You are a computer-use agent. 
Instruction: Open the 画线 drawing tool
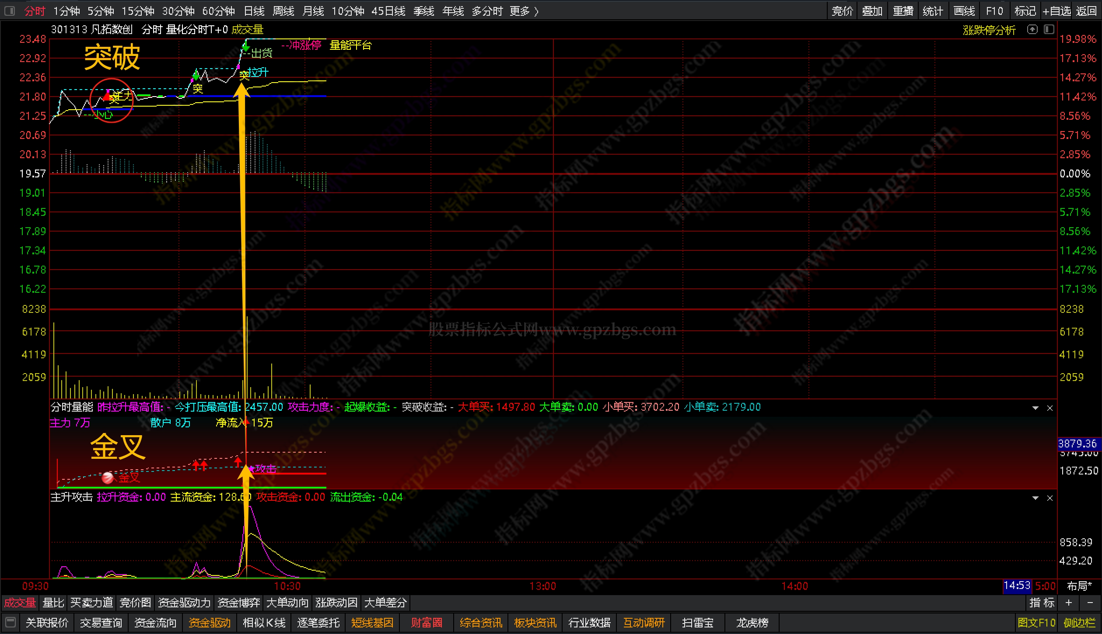[x=964, y=11]
